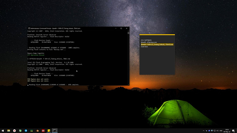Open the red 64 app icon on taskbar
Screen dimensions: 237x133
[43, 131]
